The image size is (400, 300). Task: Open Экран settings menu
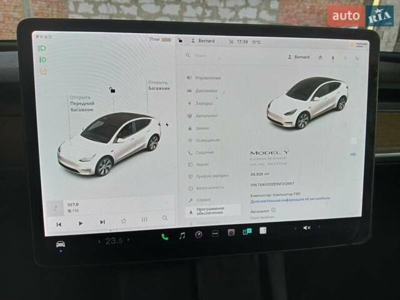point(199,164)
